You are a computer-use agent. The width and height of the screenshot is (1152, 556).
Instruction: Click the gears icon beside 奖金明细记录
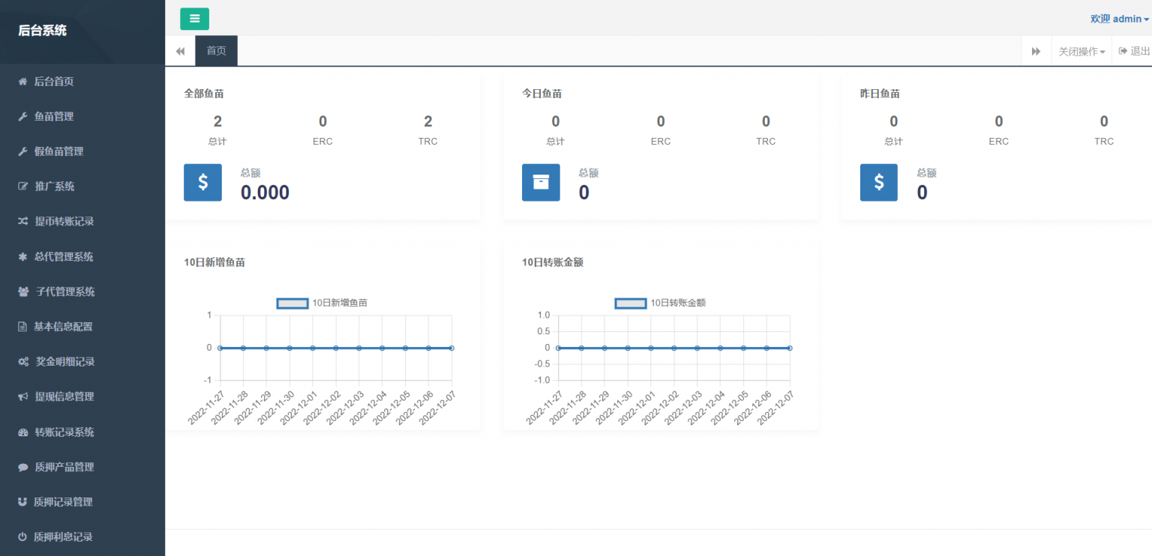pyautogui.click(x=23, y=362)
